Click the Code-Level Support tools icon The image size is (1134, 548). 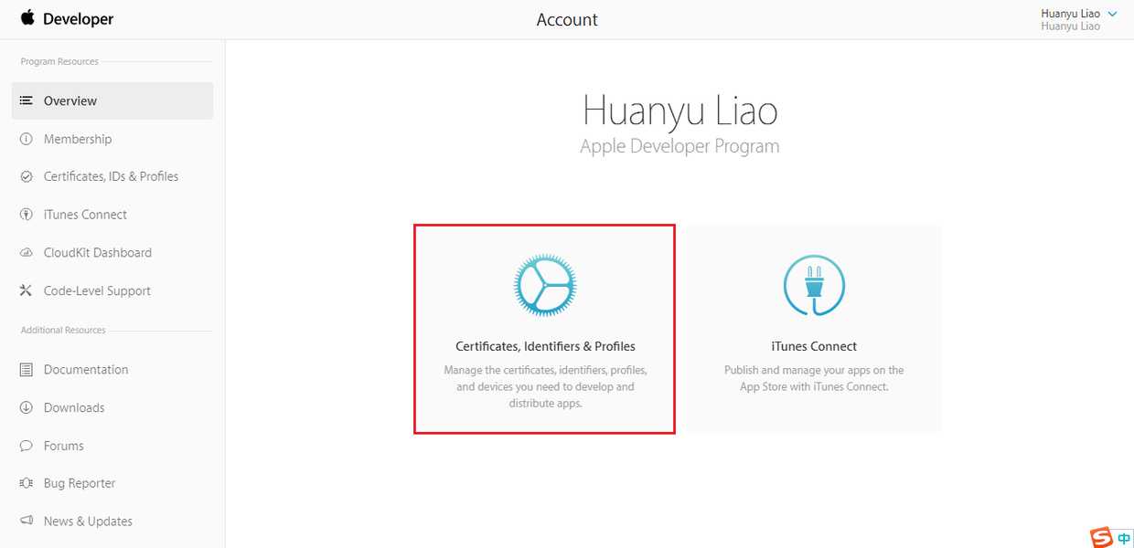pyautogui.click(x=26, y=290)
